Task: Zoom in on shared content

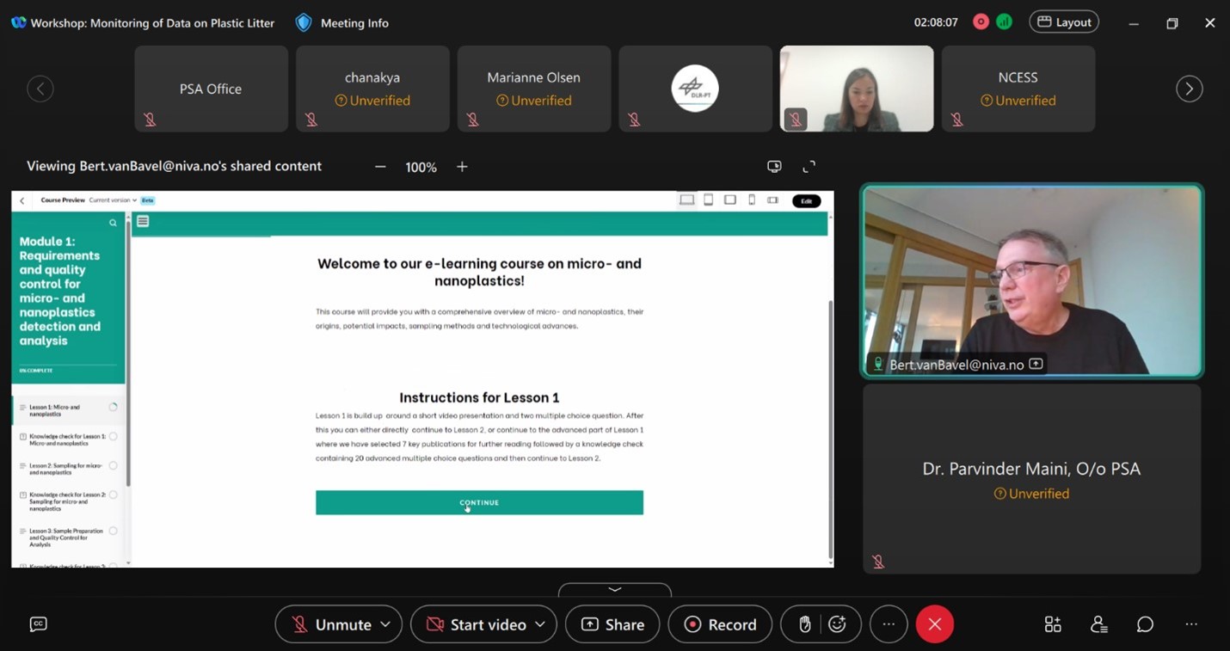Action: click(x=462, y=167)
